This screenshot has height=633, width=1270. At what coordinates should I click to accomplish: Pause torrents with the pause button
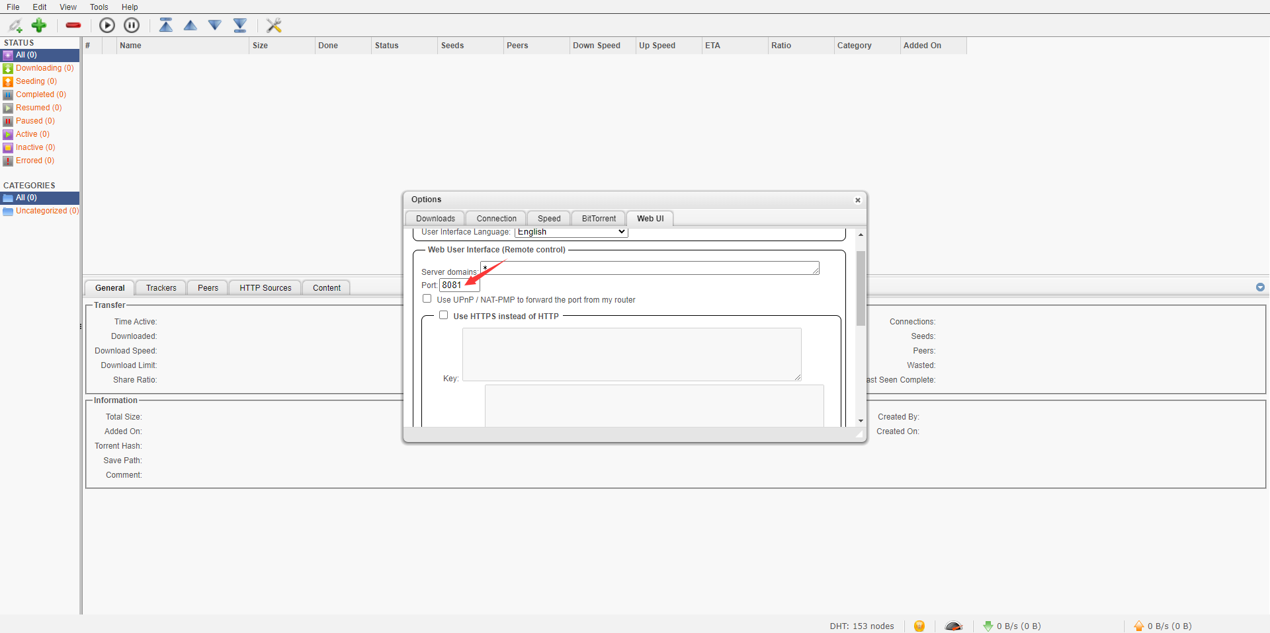tap(132, 25)
